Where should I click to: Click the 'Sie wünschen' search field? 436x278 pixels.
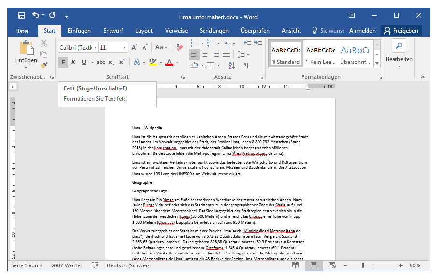point(327,31)
